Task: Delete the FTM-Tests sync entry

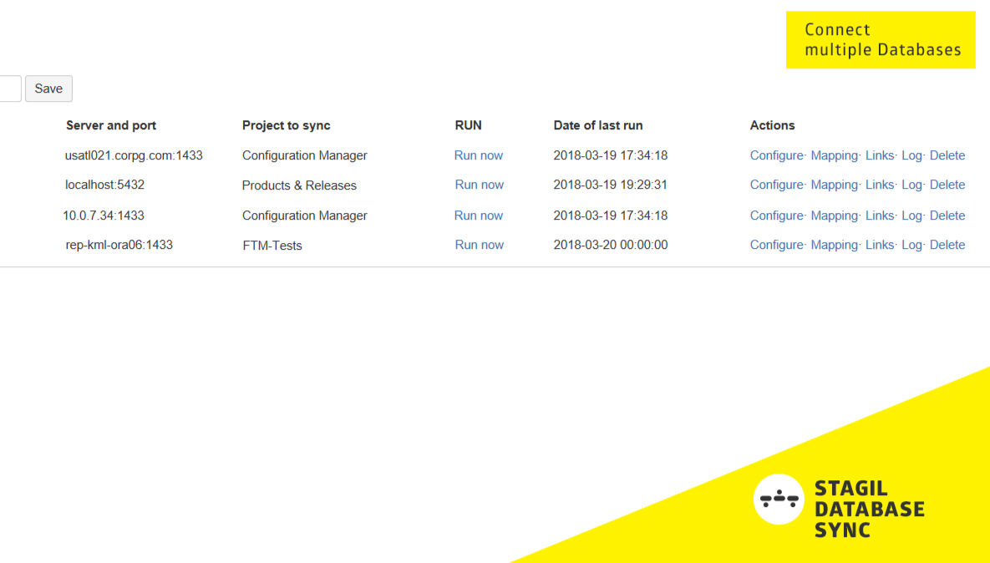Action: coord(947,245)
